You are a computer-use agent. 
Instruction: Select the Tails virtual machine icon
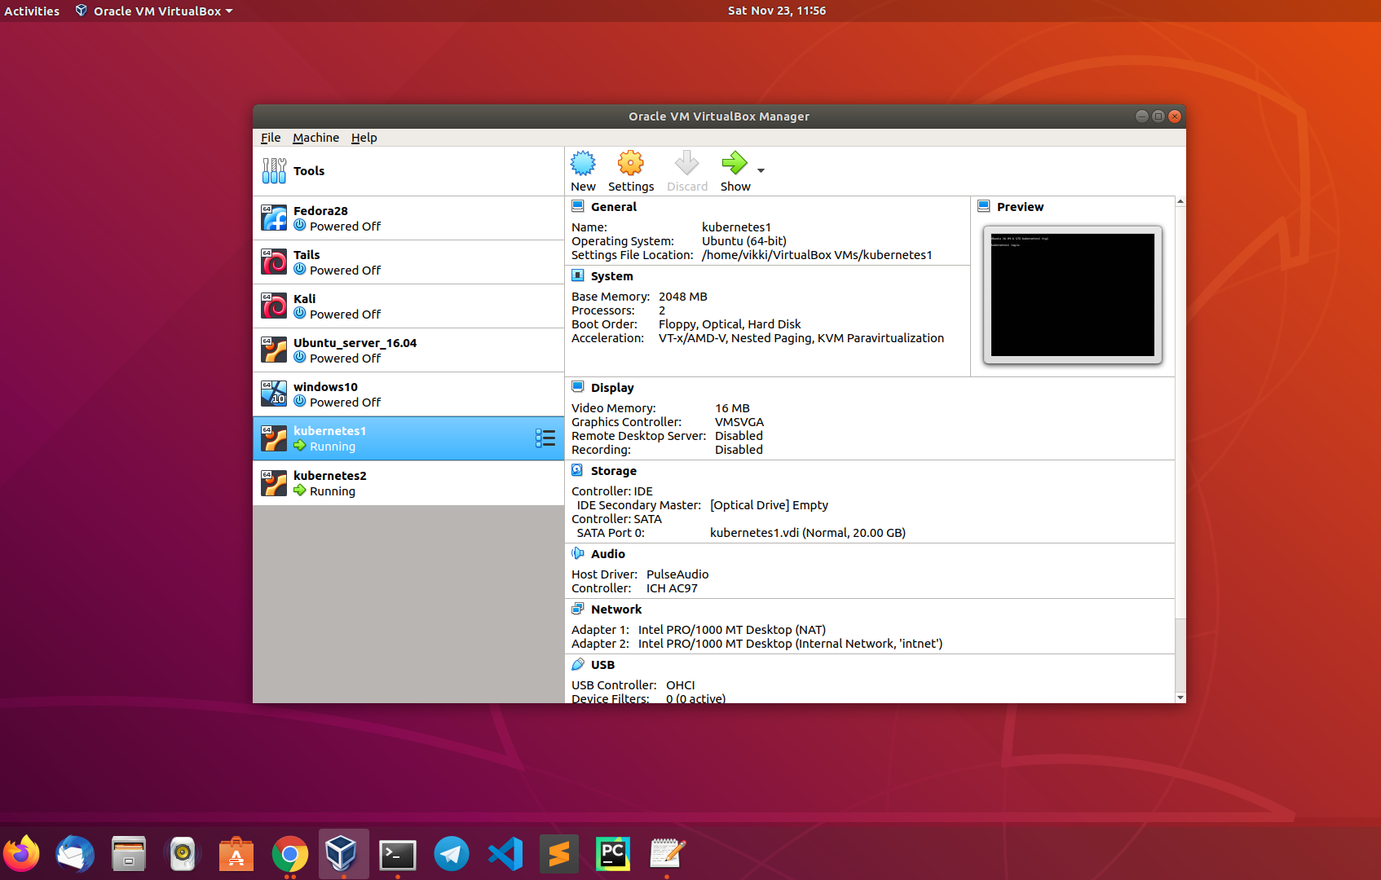(x=274, y=262)
